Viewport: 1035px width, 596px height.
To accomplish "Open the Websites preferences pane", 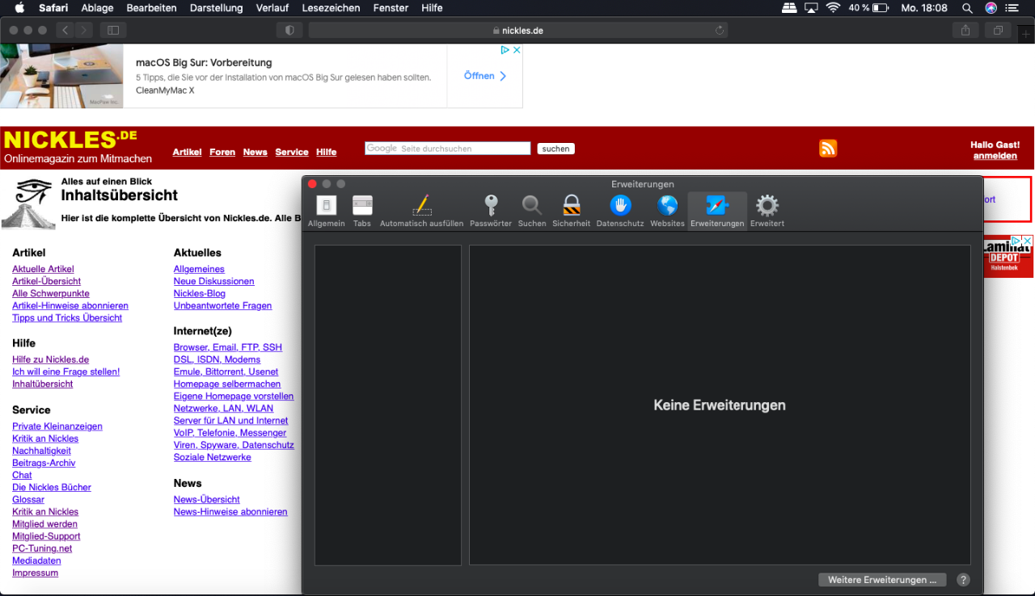I will click(x=667, y=212).
